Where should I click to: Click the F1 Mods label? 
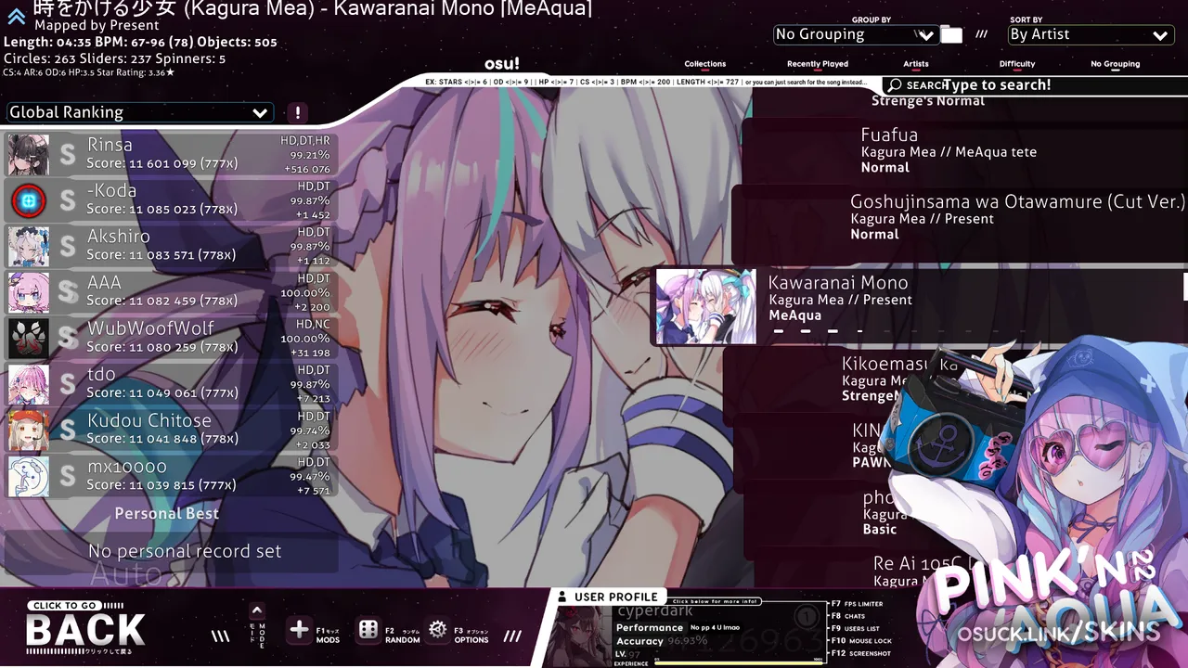328,635
